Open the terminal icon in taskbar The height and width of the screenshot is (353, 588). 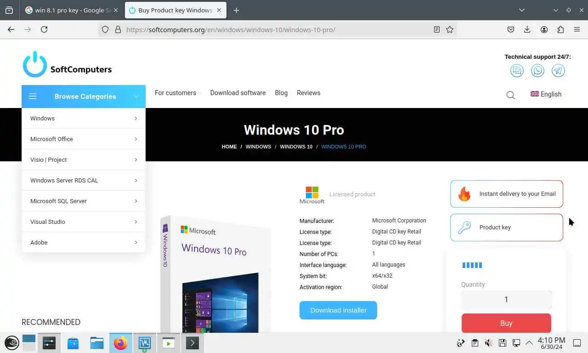192,343
